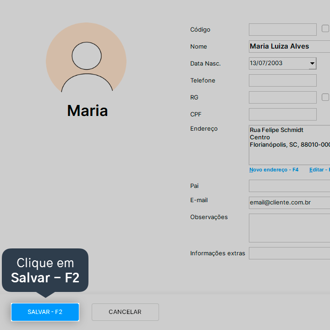330x330 pixels.
Task: Click the E-mail field email@cliente.com.br
Action: [x=289, y=203]
